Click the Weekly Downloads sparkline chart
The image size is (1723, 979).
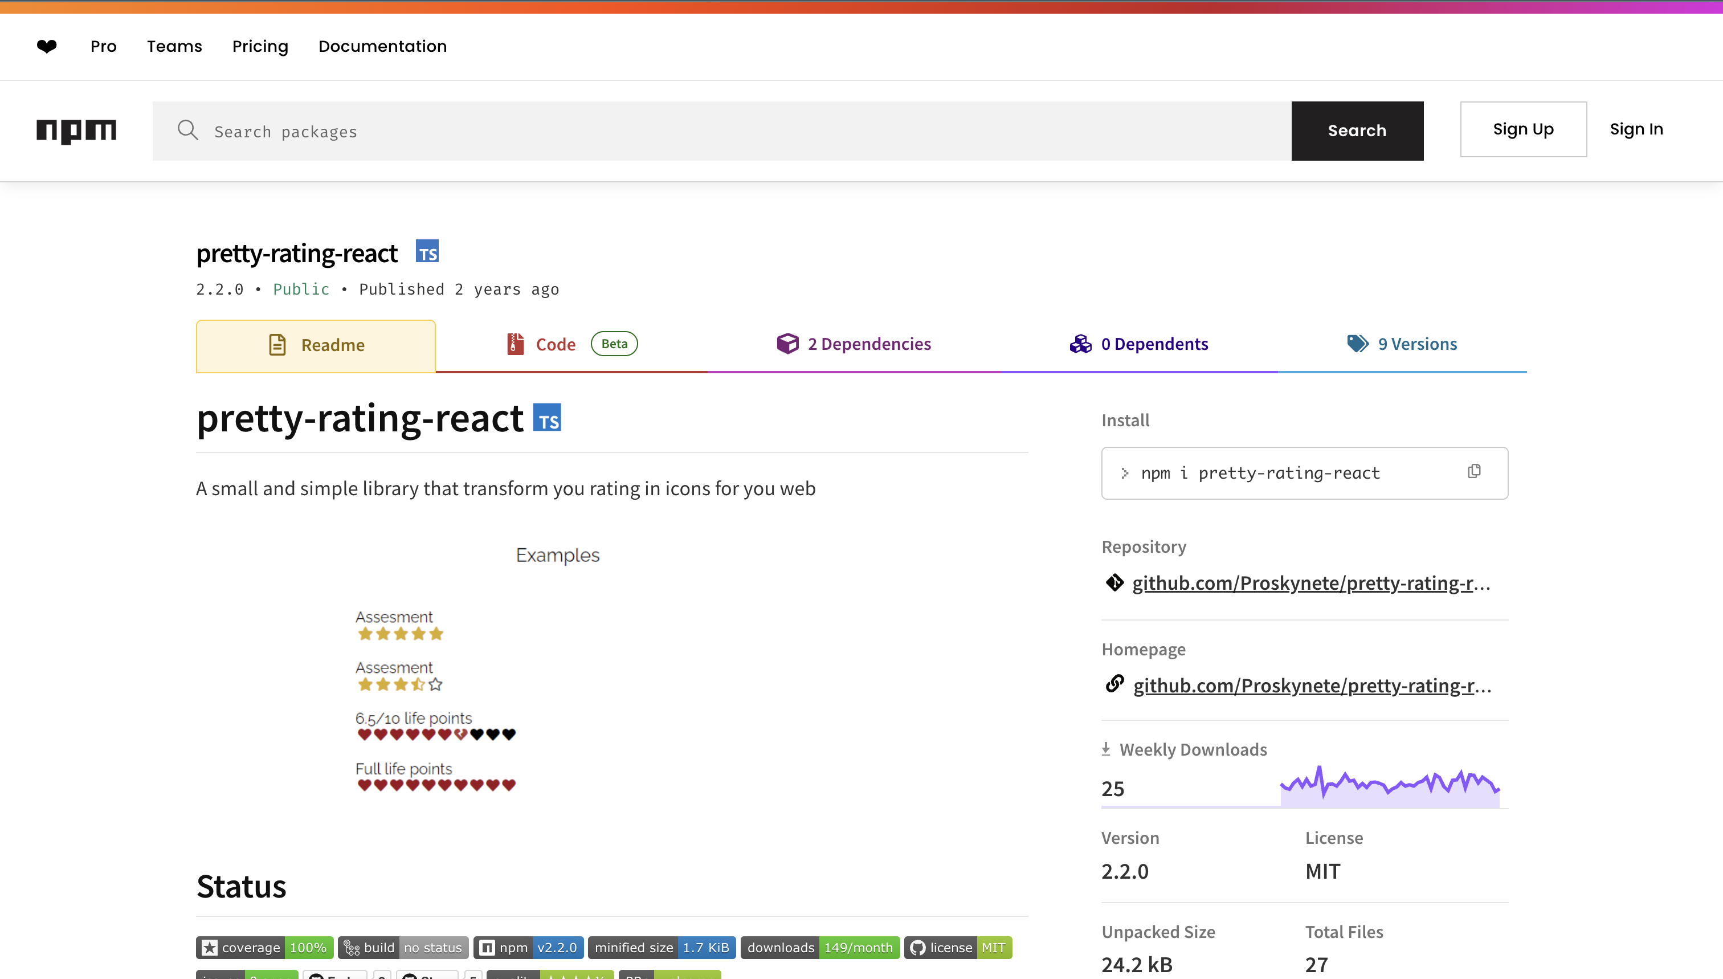[1390, 786]
